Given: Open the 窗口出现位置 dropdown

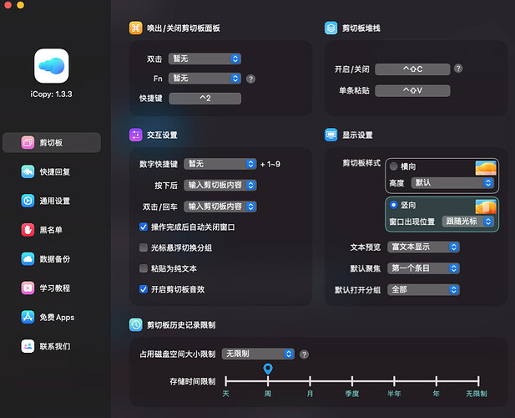Looking at the screenshot, I should pos(468,222).
